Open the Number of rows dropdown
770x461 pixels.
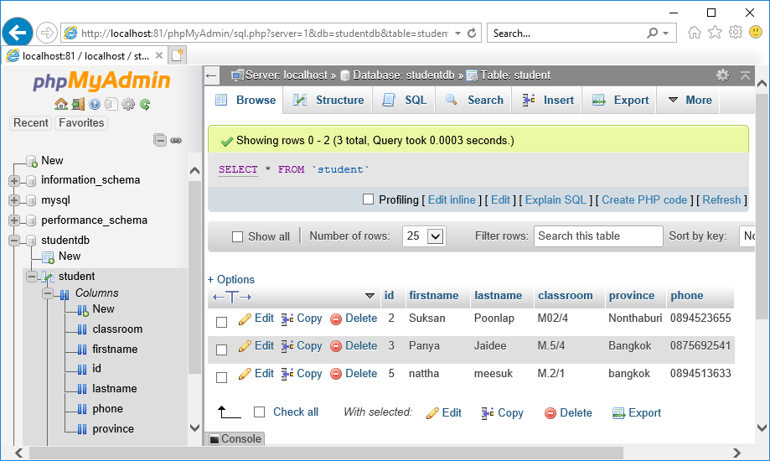424,236
